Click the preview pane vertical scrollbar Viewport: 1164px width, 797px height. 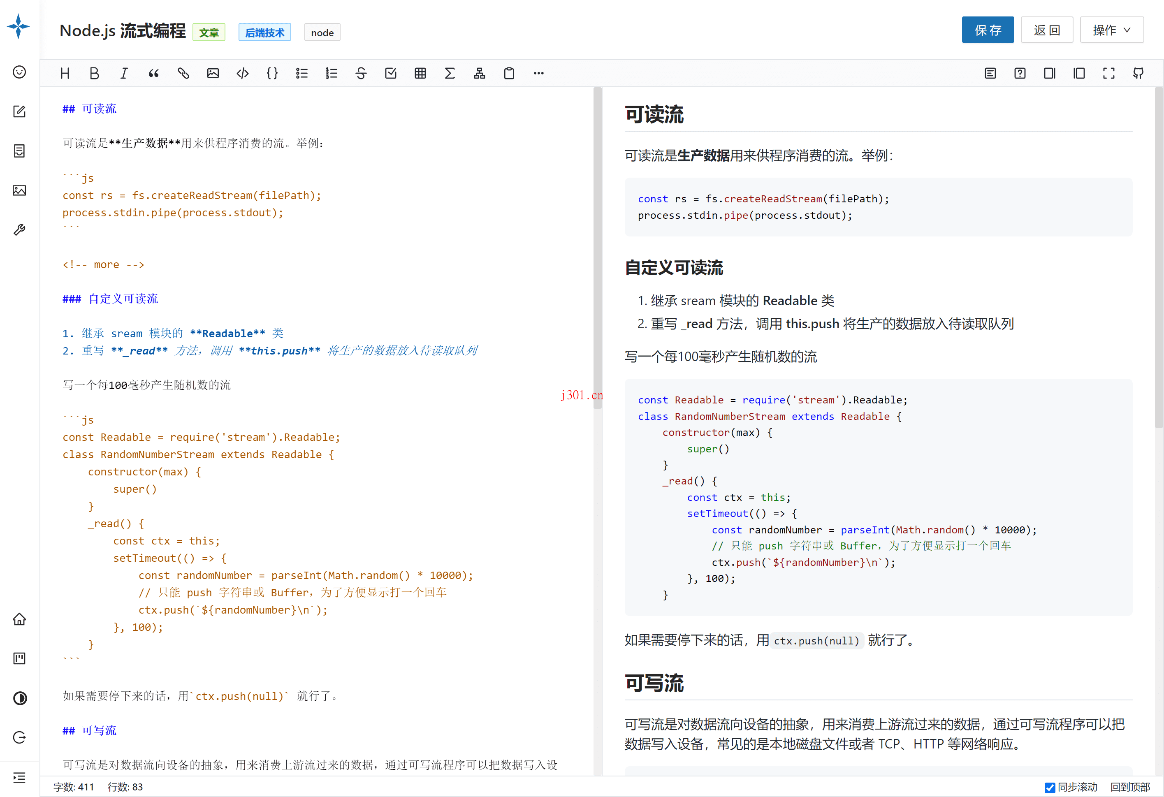(1159, 258)
